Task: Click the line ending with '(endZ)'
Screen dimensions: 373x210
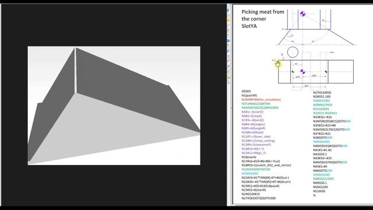Action: point(252,120)
